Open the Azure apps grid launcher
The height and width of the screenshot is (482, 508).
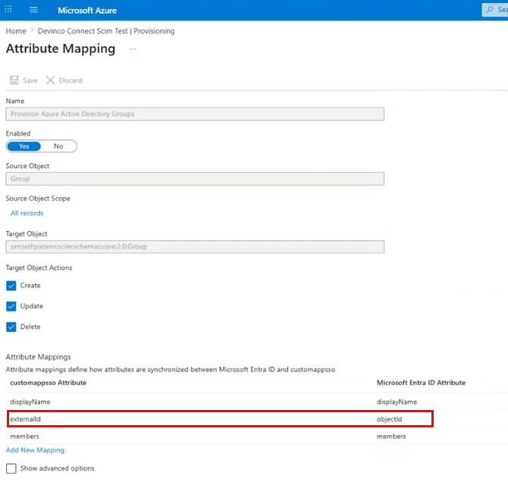pyautogui.click(x=8, y=9)
